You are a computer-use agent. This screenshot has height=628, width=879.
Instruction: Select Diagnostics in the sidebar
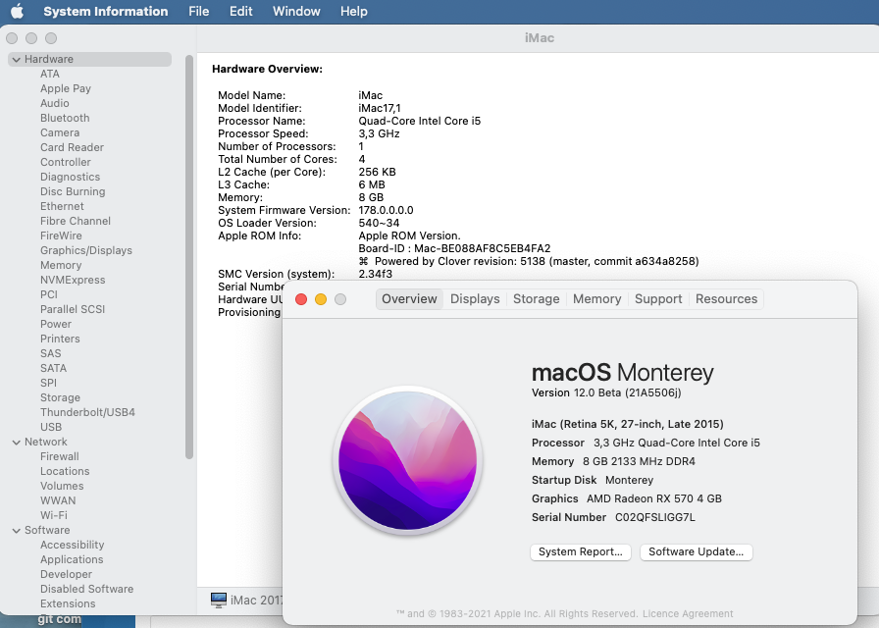[x=70, y=177]
